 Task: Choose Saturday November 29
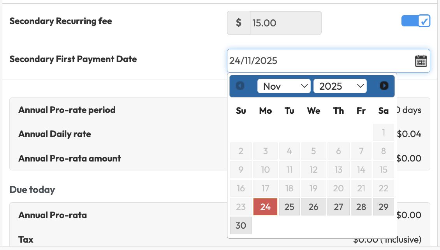(x=384, y=207)
